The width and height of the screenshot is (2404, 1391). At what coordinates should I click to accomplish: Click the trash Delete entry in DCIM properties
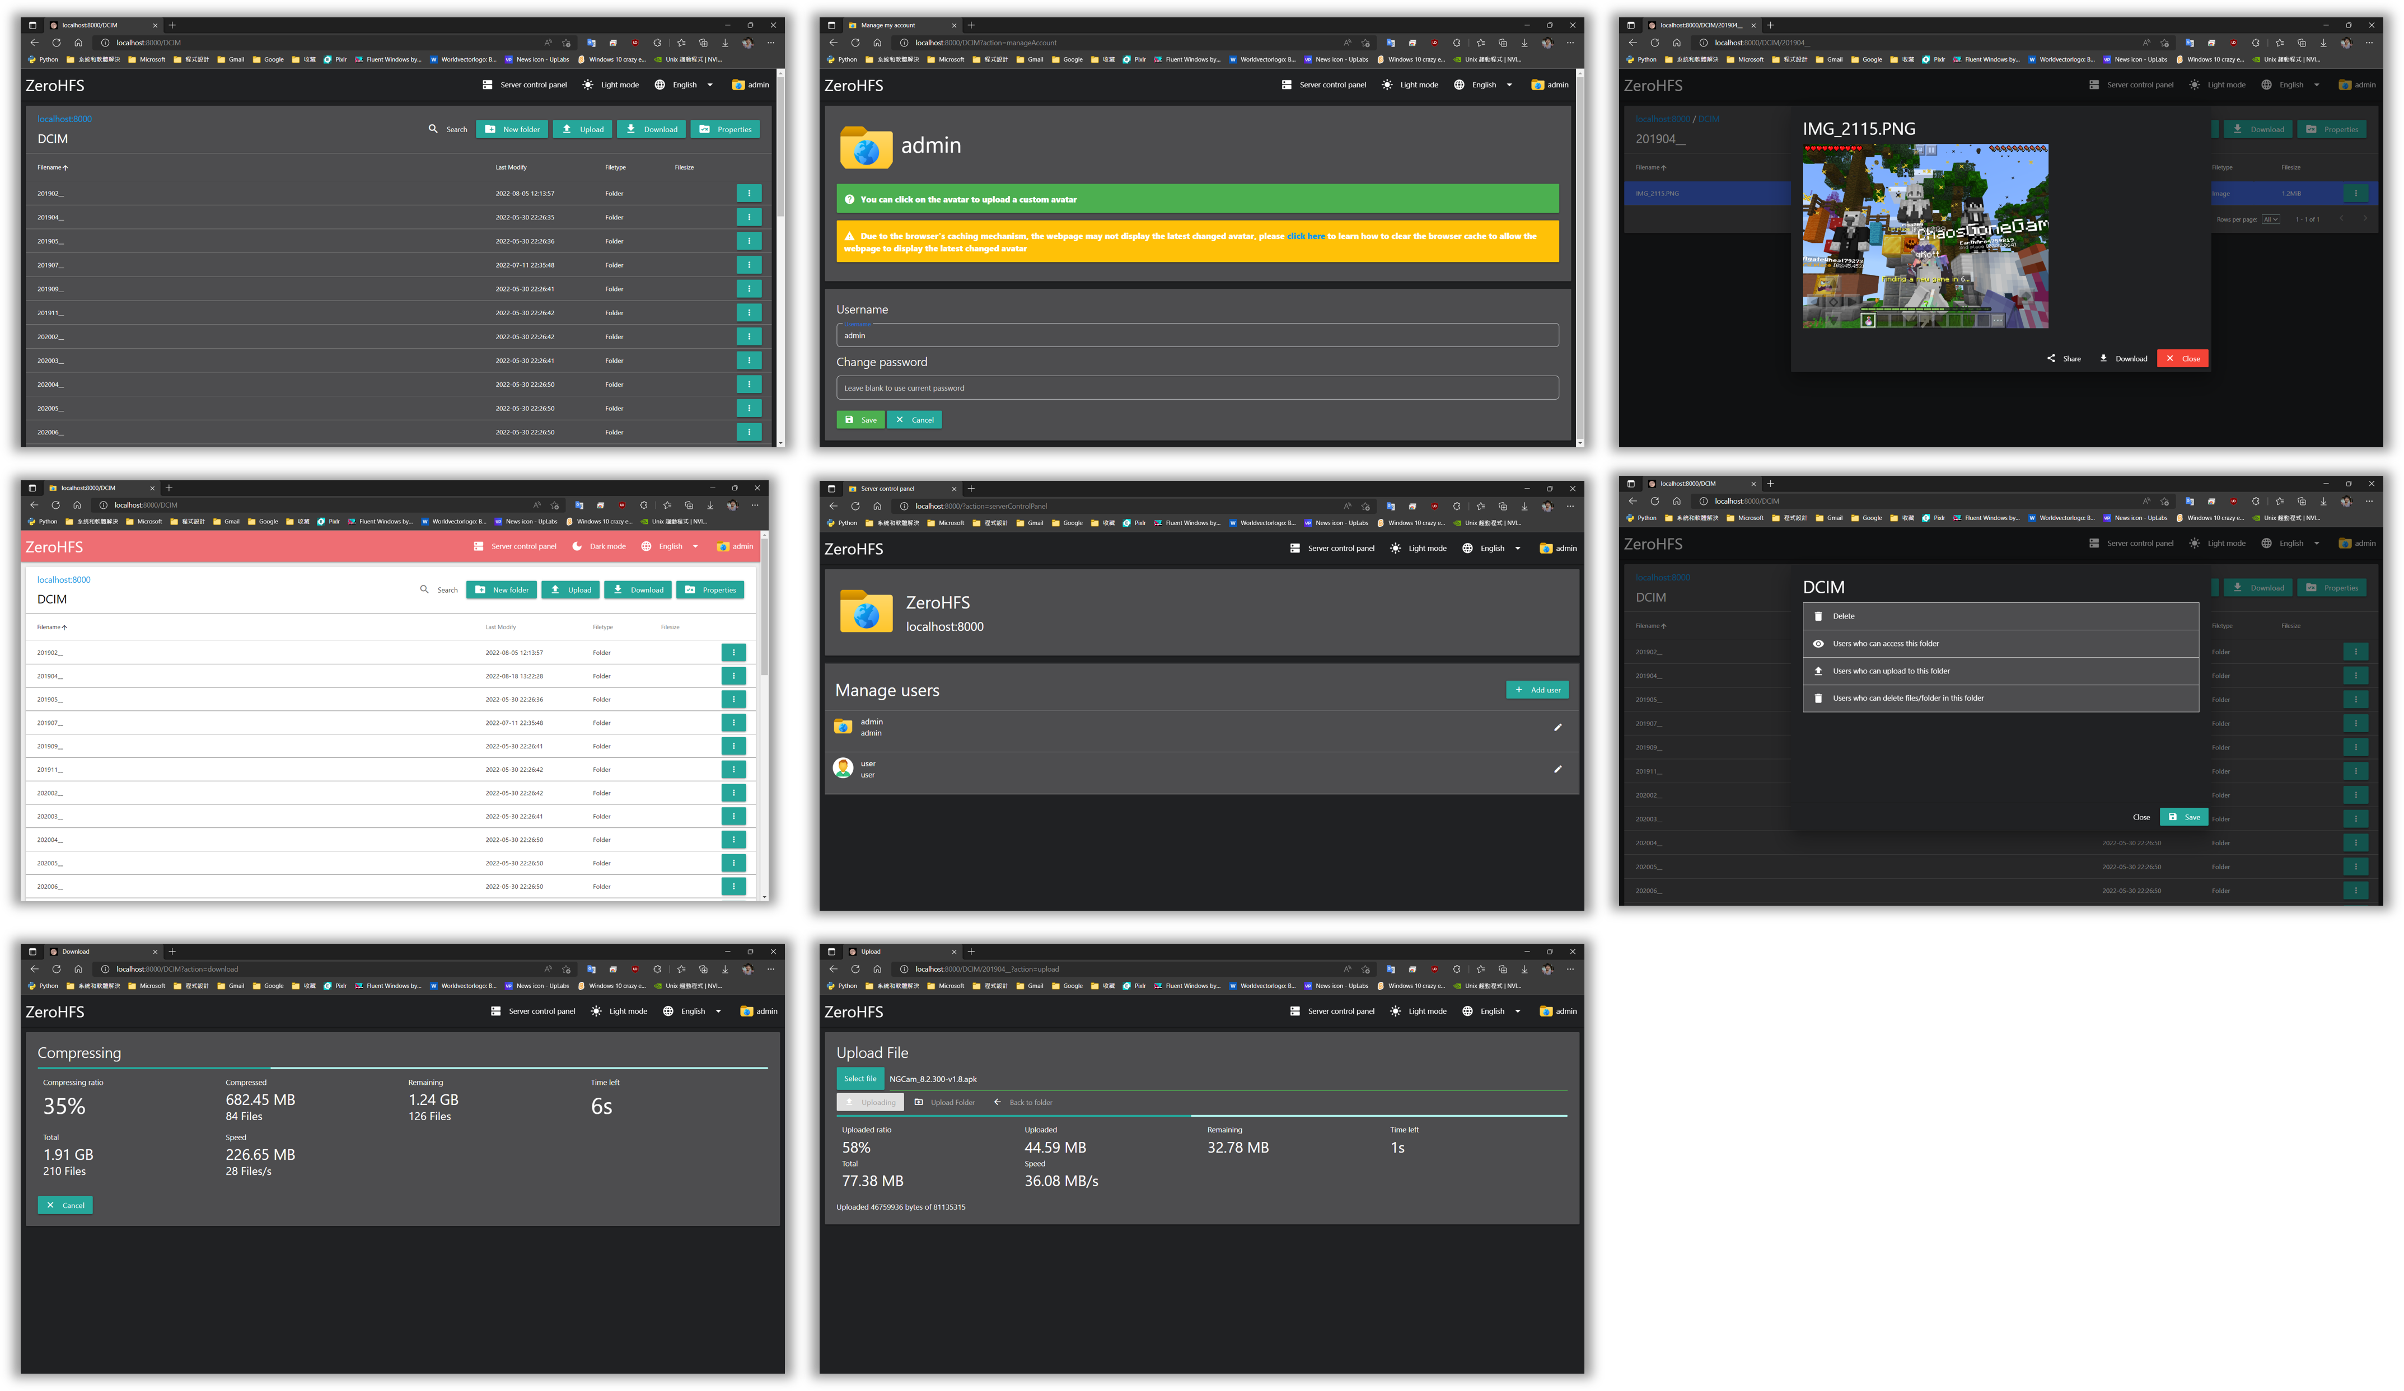(1818, 616)
